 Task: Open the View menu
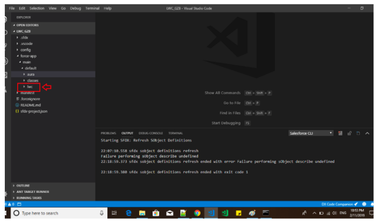click(52, 8)
